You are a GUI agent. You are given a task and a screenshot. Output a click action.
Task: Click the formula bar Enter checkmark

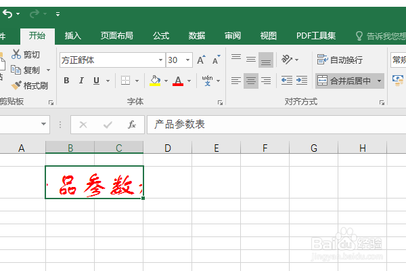(108, 125)
